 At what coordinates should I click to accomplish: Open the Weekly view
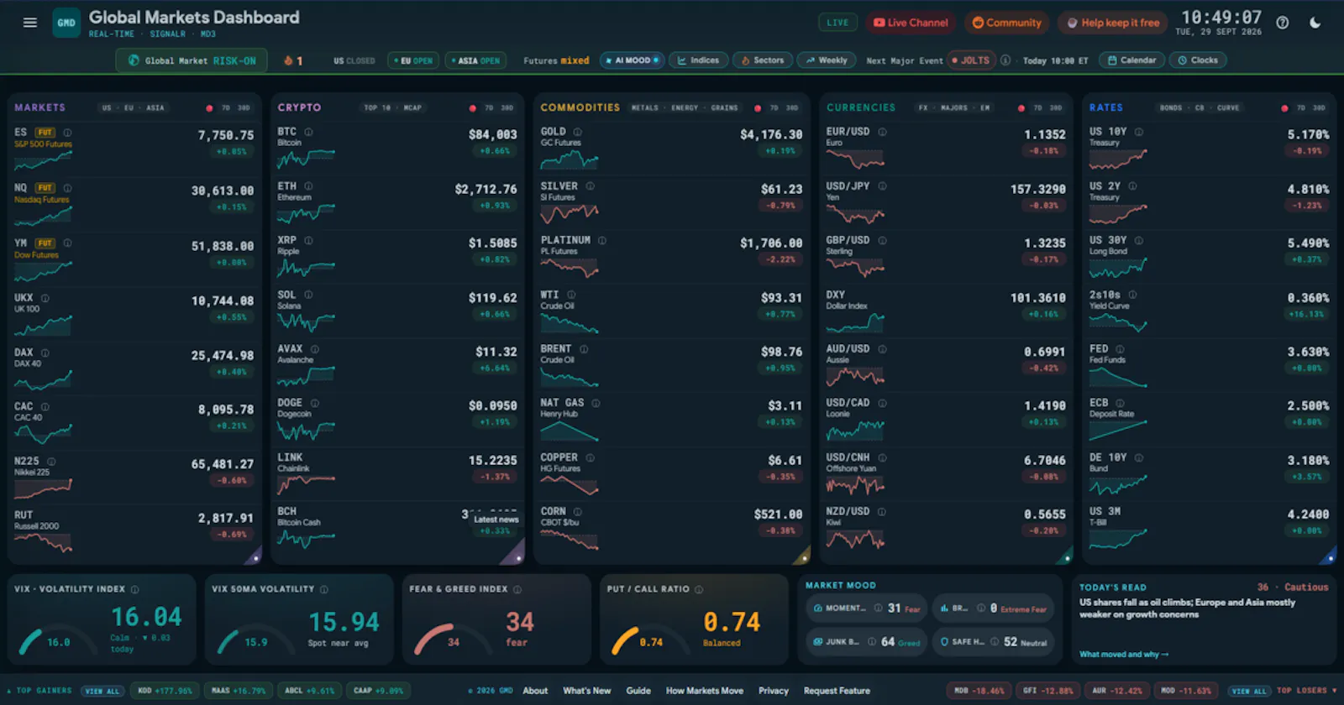click(827, 60)
